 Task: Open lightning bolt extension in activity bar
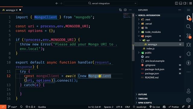(188, 63)
